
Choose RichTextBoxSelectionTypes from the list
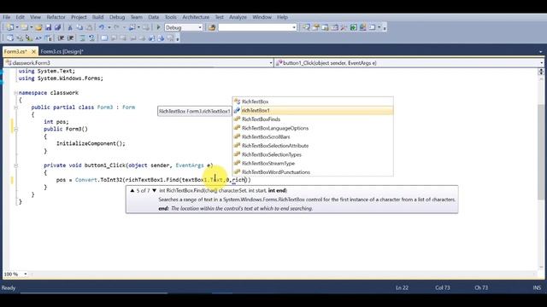[x=313, y=154]
